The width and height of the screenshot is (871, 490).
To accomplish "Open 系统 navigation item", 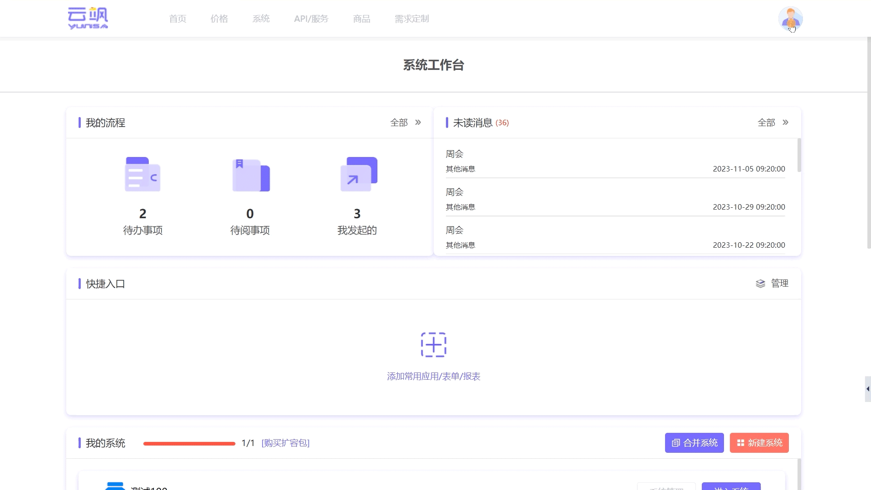I will [x=261, y=19].
